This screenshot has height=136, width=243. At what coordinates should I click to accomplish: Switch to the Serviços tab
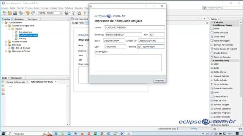[x=32, y=19]
